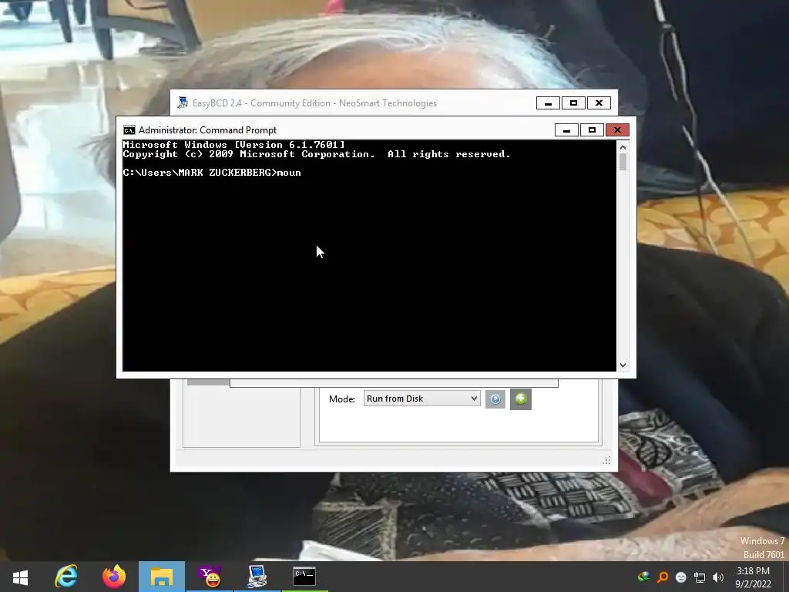Click the Command Prompt scrollbar up arrow

[x=623, y=147]
